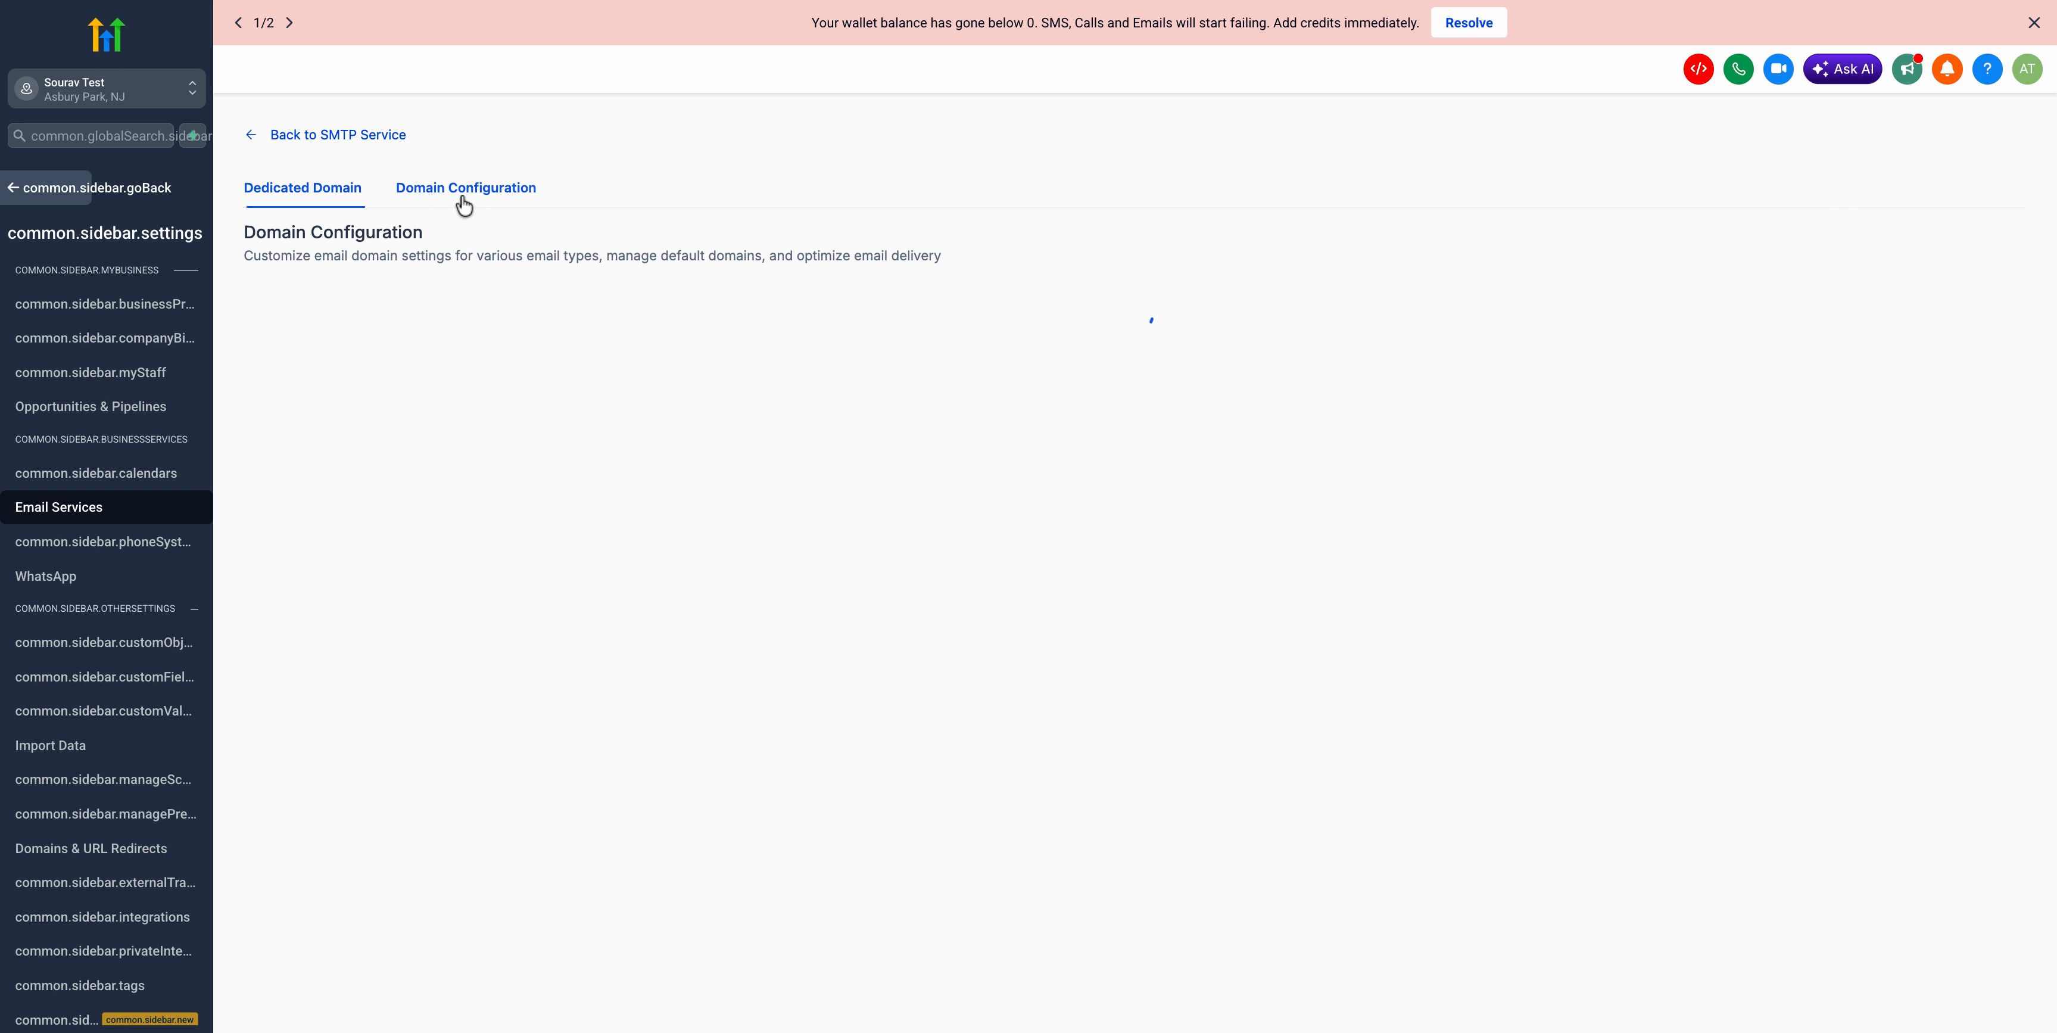Open the common.sidebar.externalTra... item
Screen dimensions: 2057x1033
(x=106, y=883)
